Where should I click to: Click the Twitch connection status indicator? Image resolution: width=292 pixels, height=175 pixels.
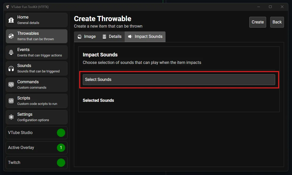[x=61, y=163]
